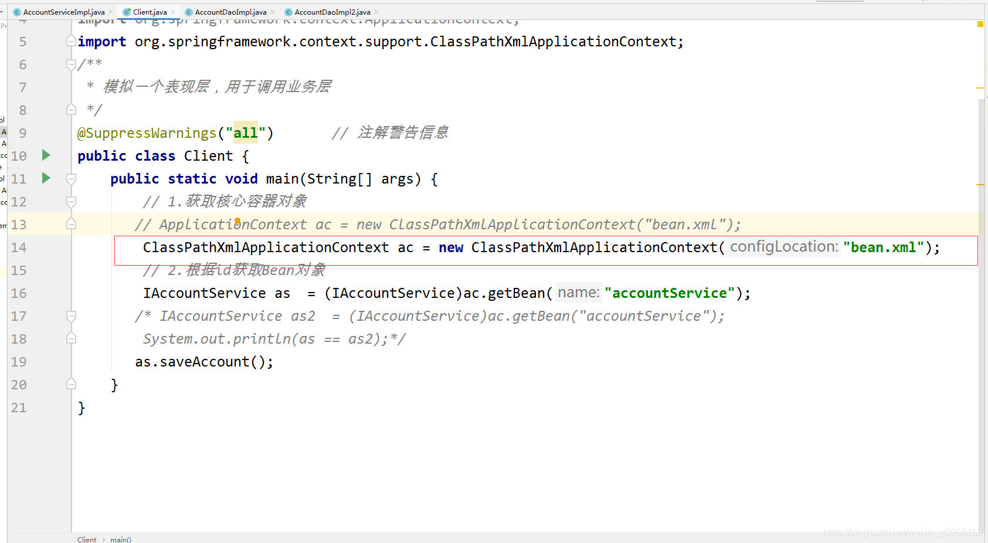
Task: Click the class name Client in declaration
Action: click(x=208, y=156)
